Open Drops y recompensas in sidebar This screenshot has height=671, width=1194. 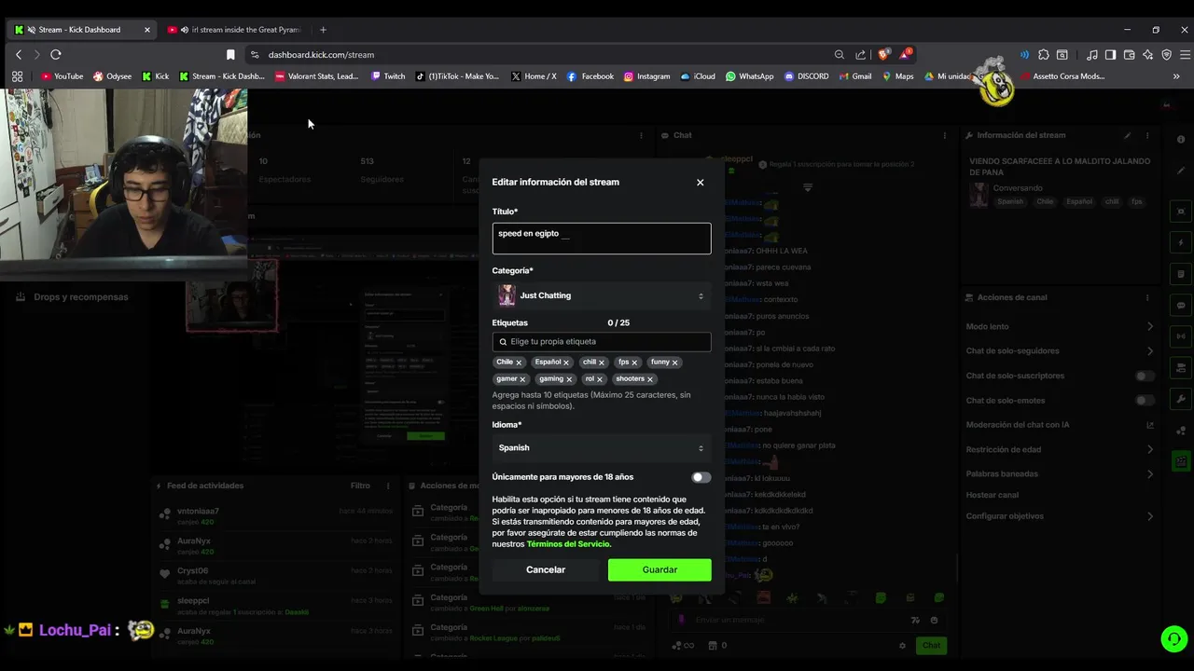click(80, 297)
